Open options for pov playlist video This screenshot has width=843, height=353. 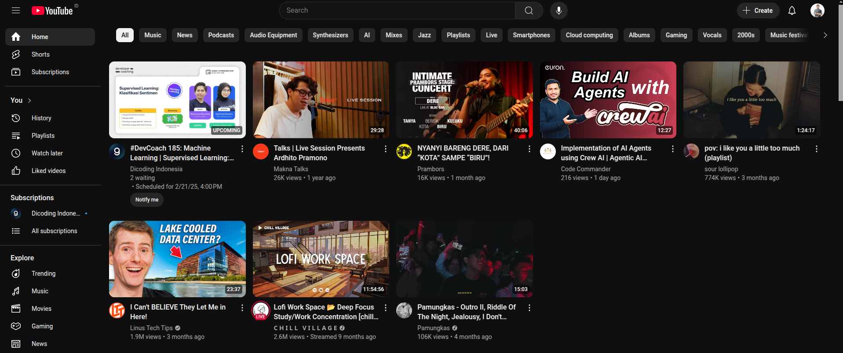[x=816, y=149]
